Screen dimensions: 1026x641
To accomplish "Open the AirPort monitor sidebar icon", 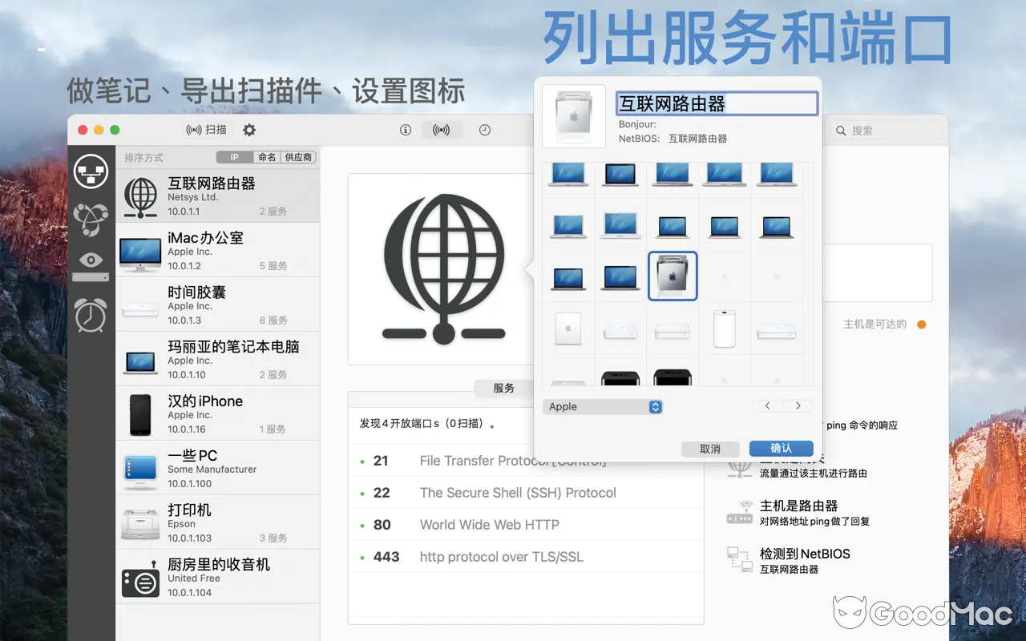I will tap(91, 276).
